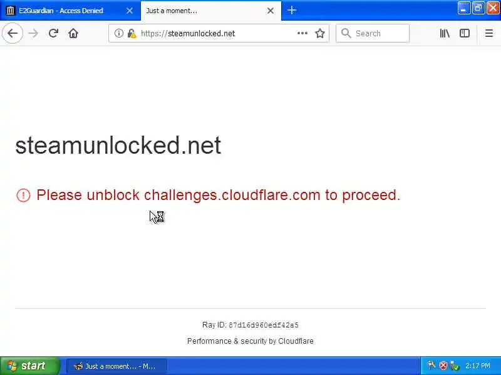Open the Library bookshelf icon
The width and height of the screenshot is (501, 375).
445,33
